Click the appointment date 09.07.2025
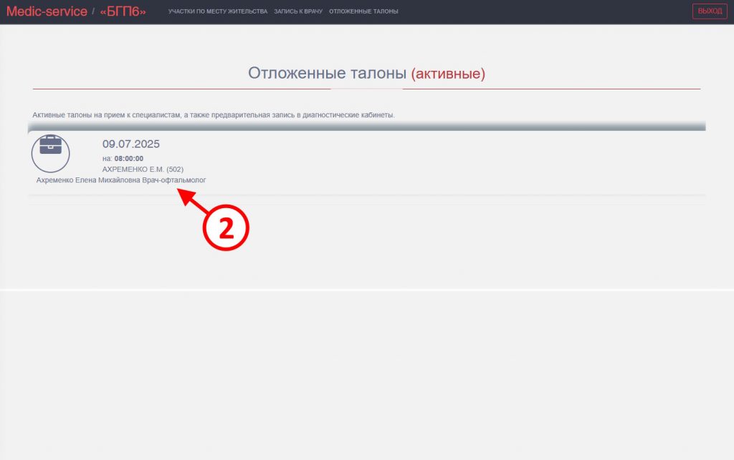Image resolution: width=734 pixels, height=460 pixels. coord(131,144)
